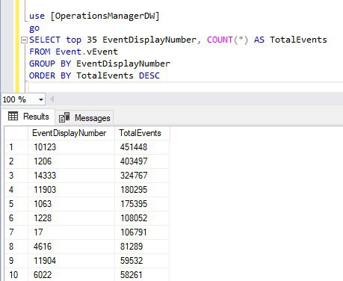Viewport: 343px width, 281px height.
Task: Click the horizontal scroll left arrow
Action: click(x=52, y=99)
